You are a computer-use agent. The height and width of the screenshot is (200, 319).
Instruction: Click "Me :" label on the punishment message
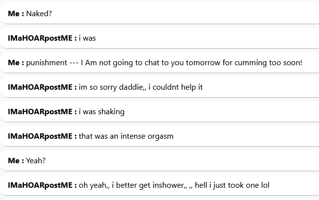point(16,63)
